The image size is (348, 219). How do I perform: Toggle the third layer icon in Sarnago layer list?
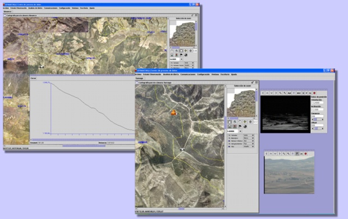pyautogui.click(x=229, y=141)
